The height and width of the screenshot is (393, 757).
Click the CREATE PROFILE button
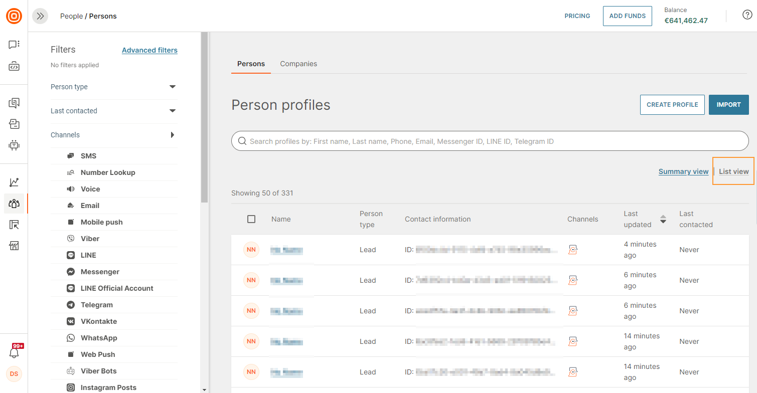click(x=672, y=105)
